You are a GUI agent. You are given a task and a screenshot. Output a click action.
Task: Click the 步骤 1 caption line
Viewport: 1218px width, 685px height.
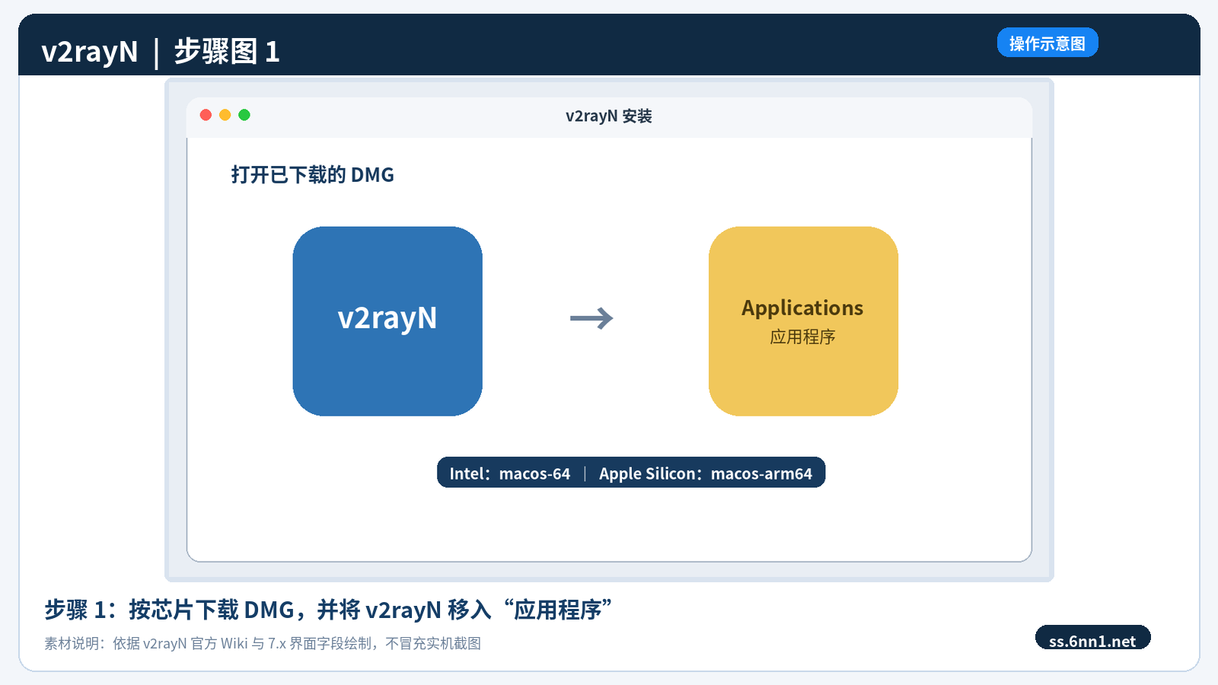point(329,610)
